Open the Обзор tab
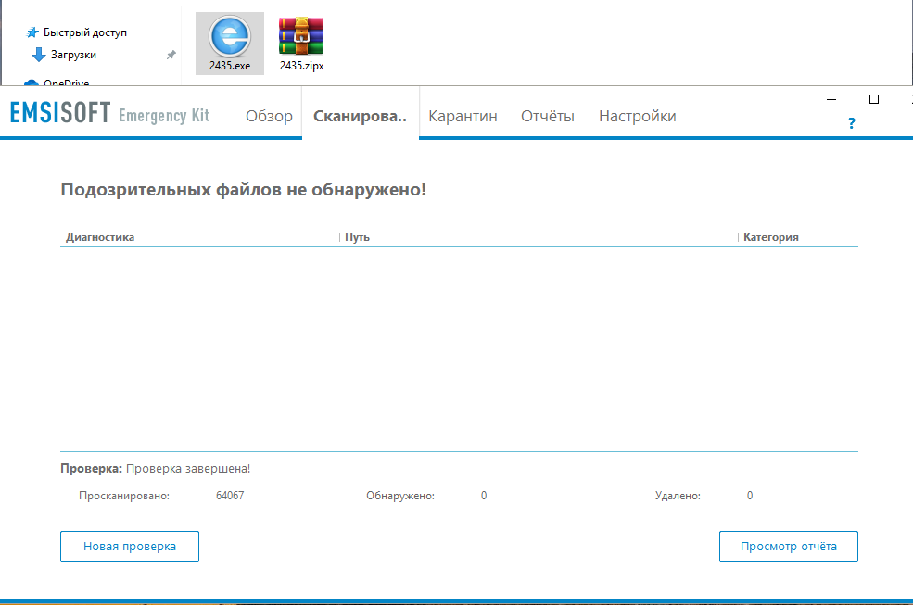The image size is (913, 605). (269, 116)
